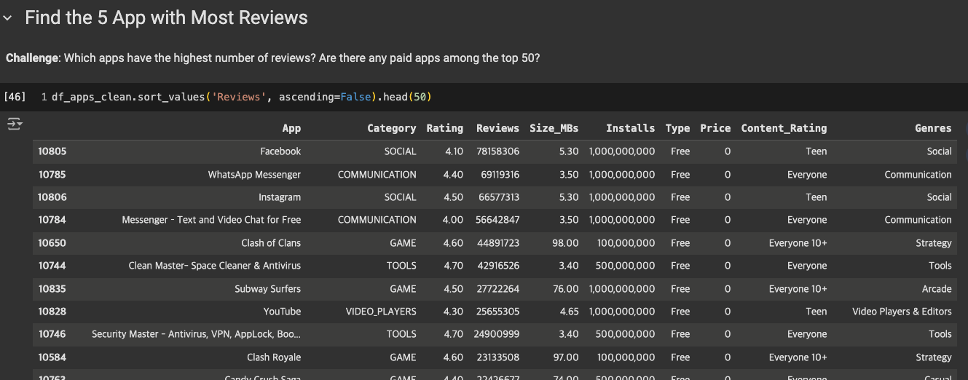Click the output toggle icon beside the table
This screenshot has width=968, height=380.
tap(15, 124)
